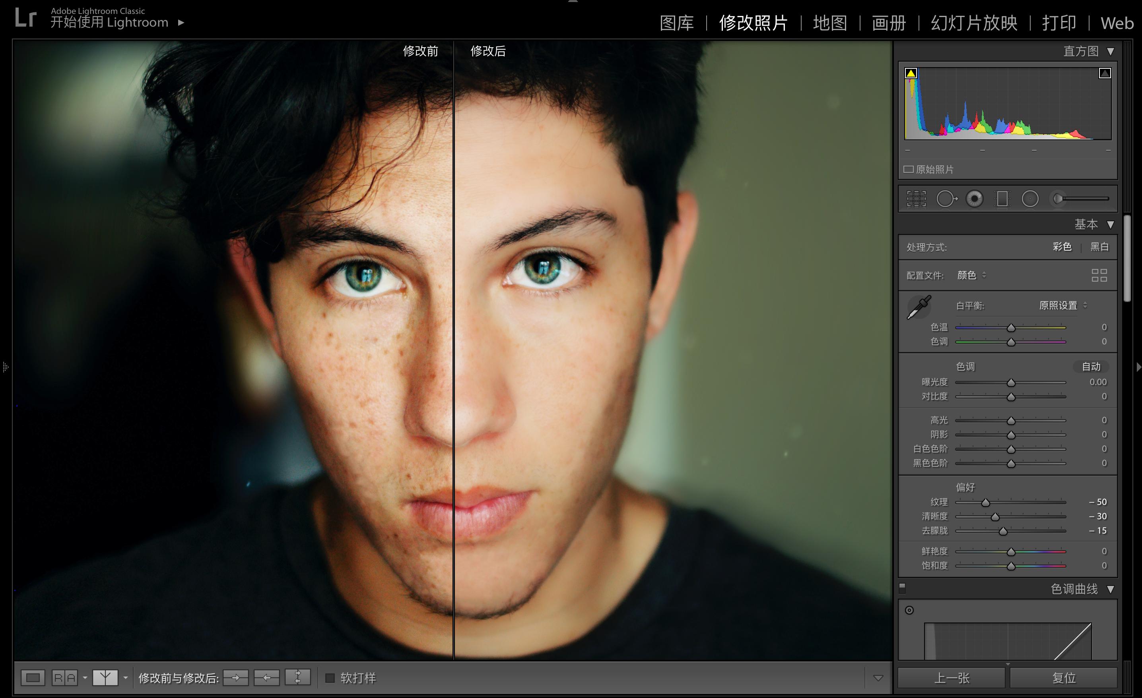Image resolution: width=1142 pixels, height=698 pixels.
Task: Click copy before settings to after arrow
Action: click(x=235, y=678)
